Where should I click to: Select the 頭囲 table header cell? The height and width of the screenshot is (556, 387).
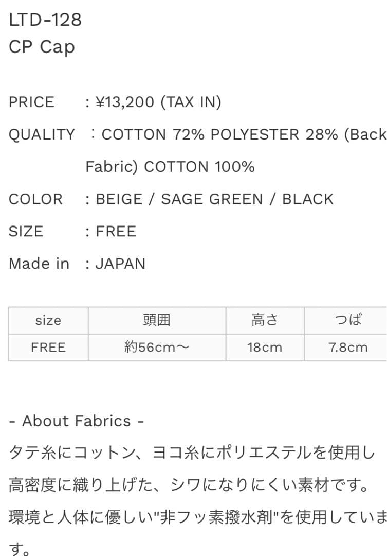[x=157, y=320]
